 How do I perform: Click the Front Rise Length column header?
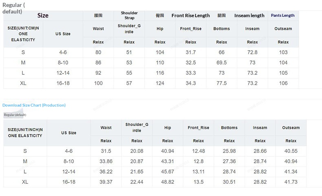coord(191,16)
